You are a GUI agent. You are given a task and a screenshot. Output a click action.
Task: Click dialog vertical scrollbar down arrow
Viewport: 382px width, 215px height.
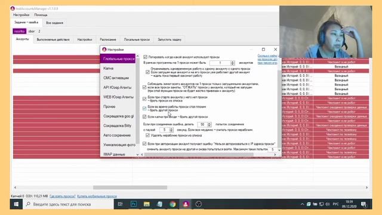(x=279, y=150)
